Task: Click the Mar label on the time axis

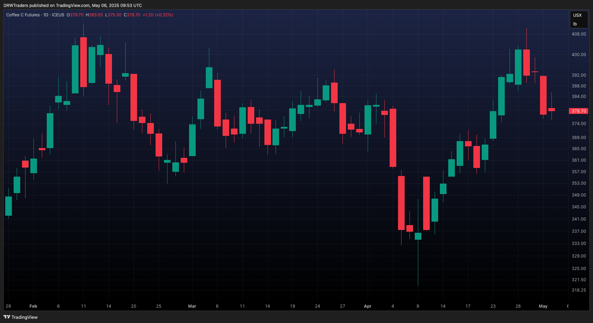Action: pos(192,306)
